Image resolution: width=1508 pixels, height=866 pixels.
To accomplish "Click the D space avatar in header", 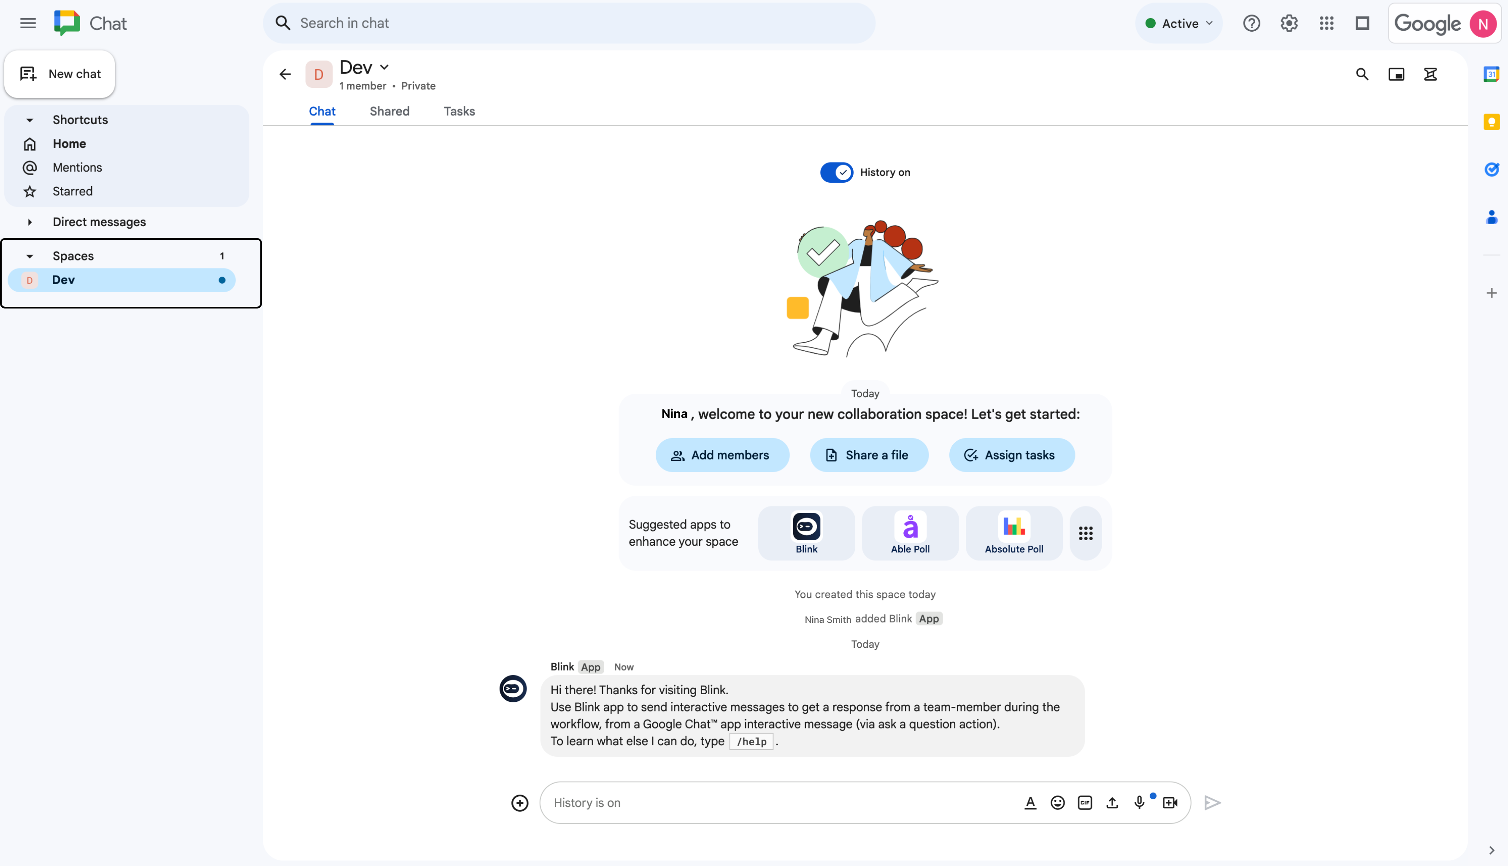I will click(319, 74).
